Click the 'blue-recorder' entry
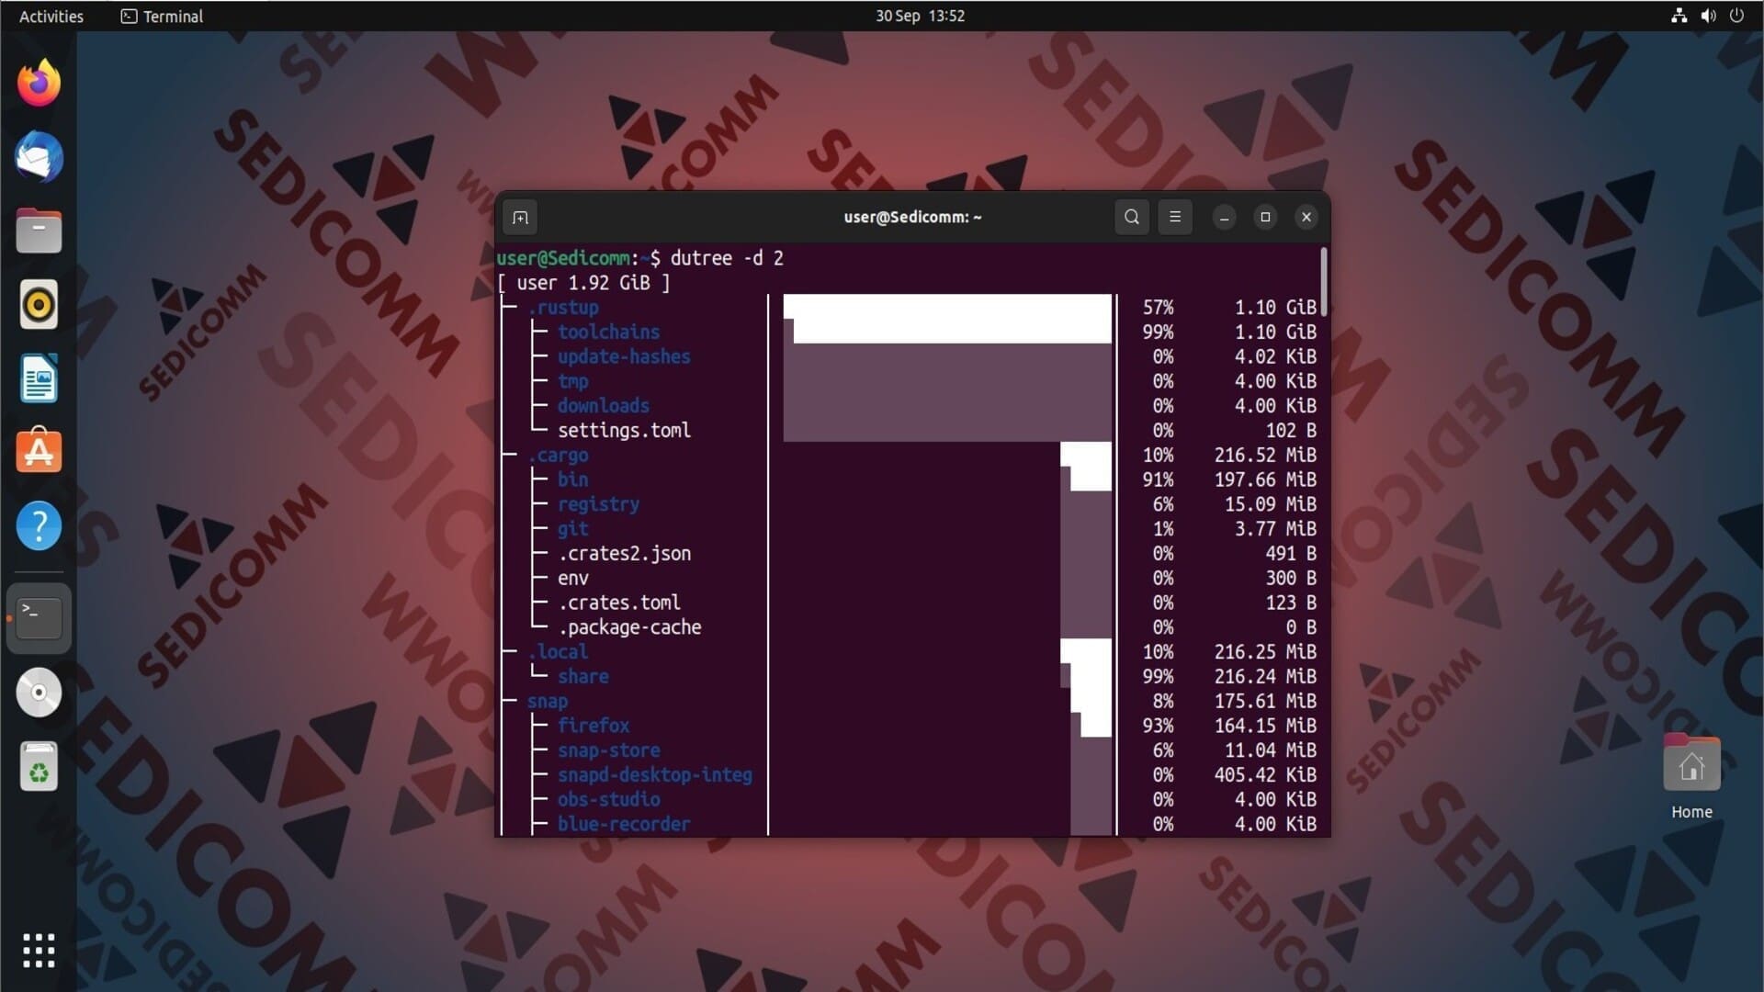This screenshot has height=992, width=1764. point(624,825)
